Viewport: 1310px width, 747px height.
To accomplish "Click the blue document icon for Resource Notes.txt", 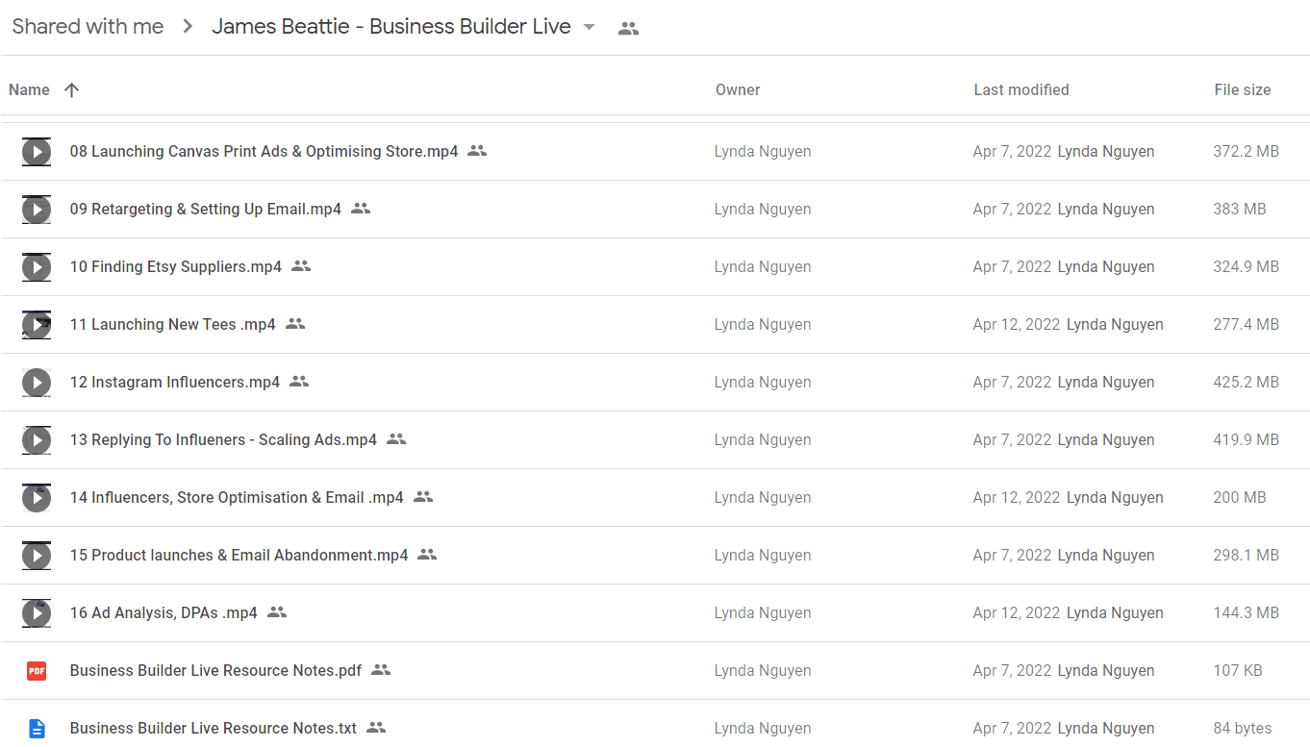I will click(37, 728).
